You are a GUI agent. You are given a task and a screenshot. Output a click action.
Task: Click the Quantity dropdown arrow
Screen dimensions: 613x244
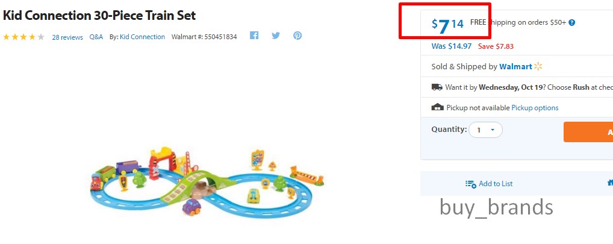point(493,130)
